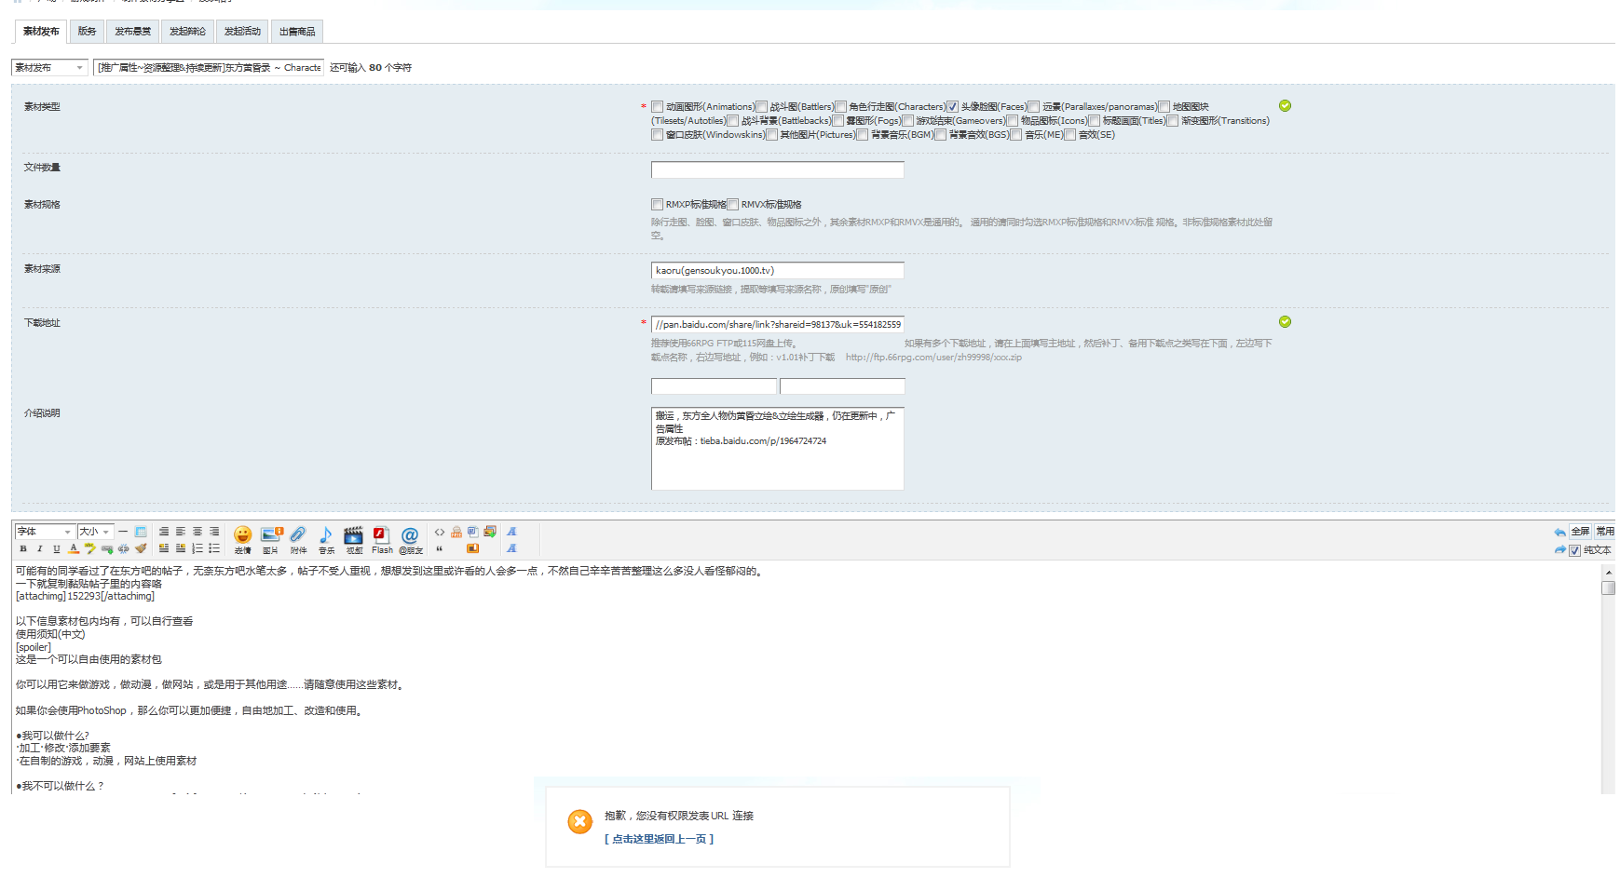Switch to the 发起辩论 tab
This screenshot has height=878, width=1620.
click(x=187, y=32)
